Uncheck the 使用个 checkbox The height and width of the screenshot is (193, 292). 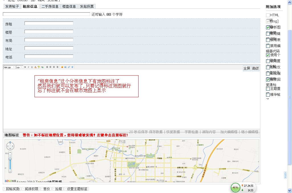point(268,55)
